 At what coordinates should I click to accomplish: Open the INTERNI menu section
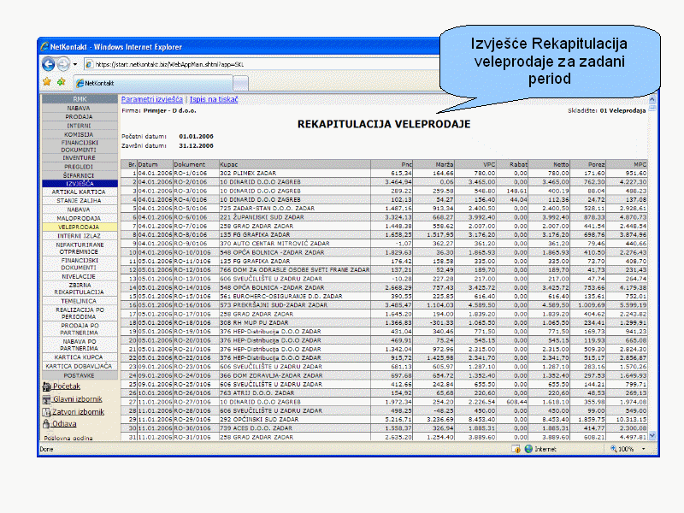click(79, 126)
